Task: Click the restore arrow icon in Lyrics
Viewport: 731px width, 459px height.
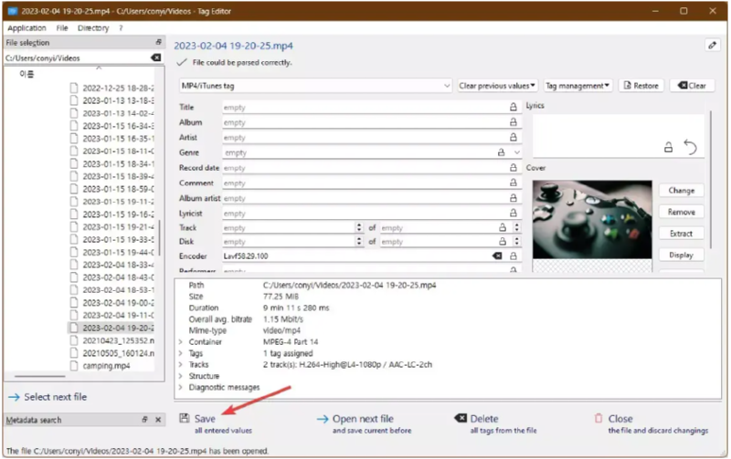Action: (691, 147)
